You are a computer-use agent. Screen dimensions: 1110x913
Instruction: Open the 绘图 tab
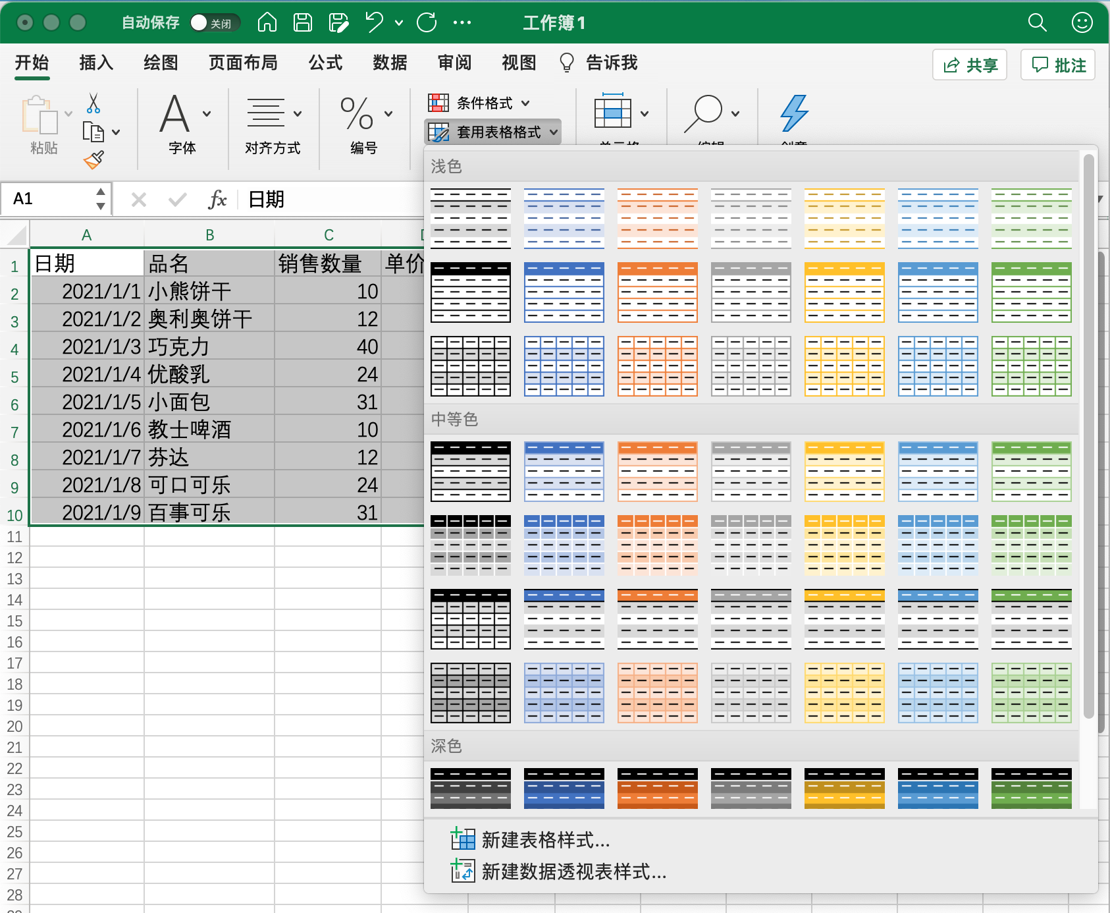(161, 63)
